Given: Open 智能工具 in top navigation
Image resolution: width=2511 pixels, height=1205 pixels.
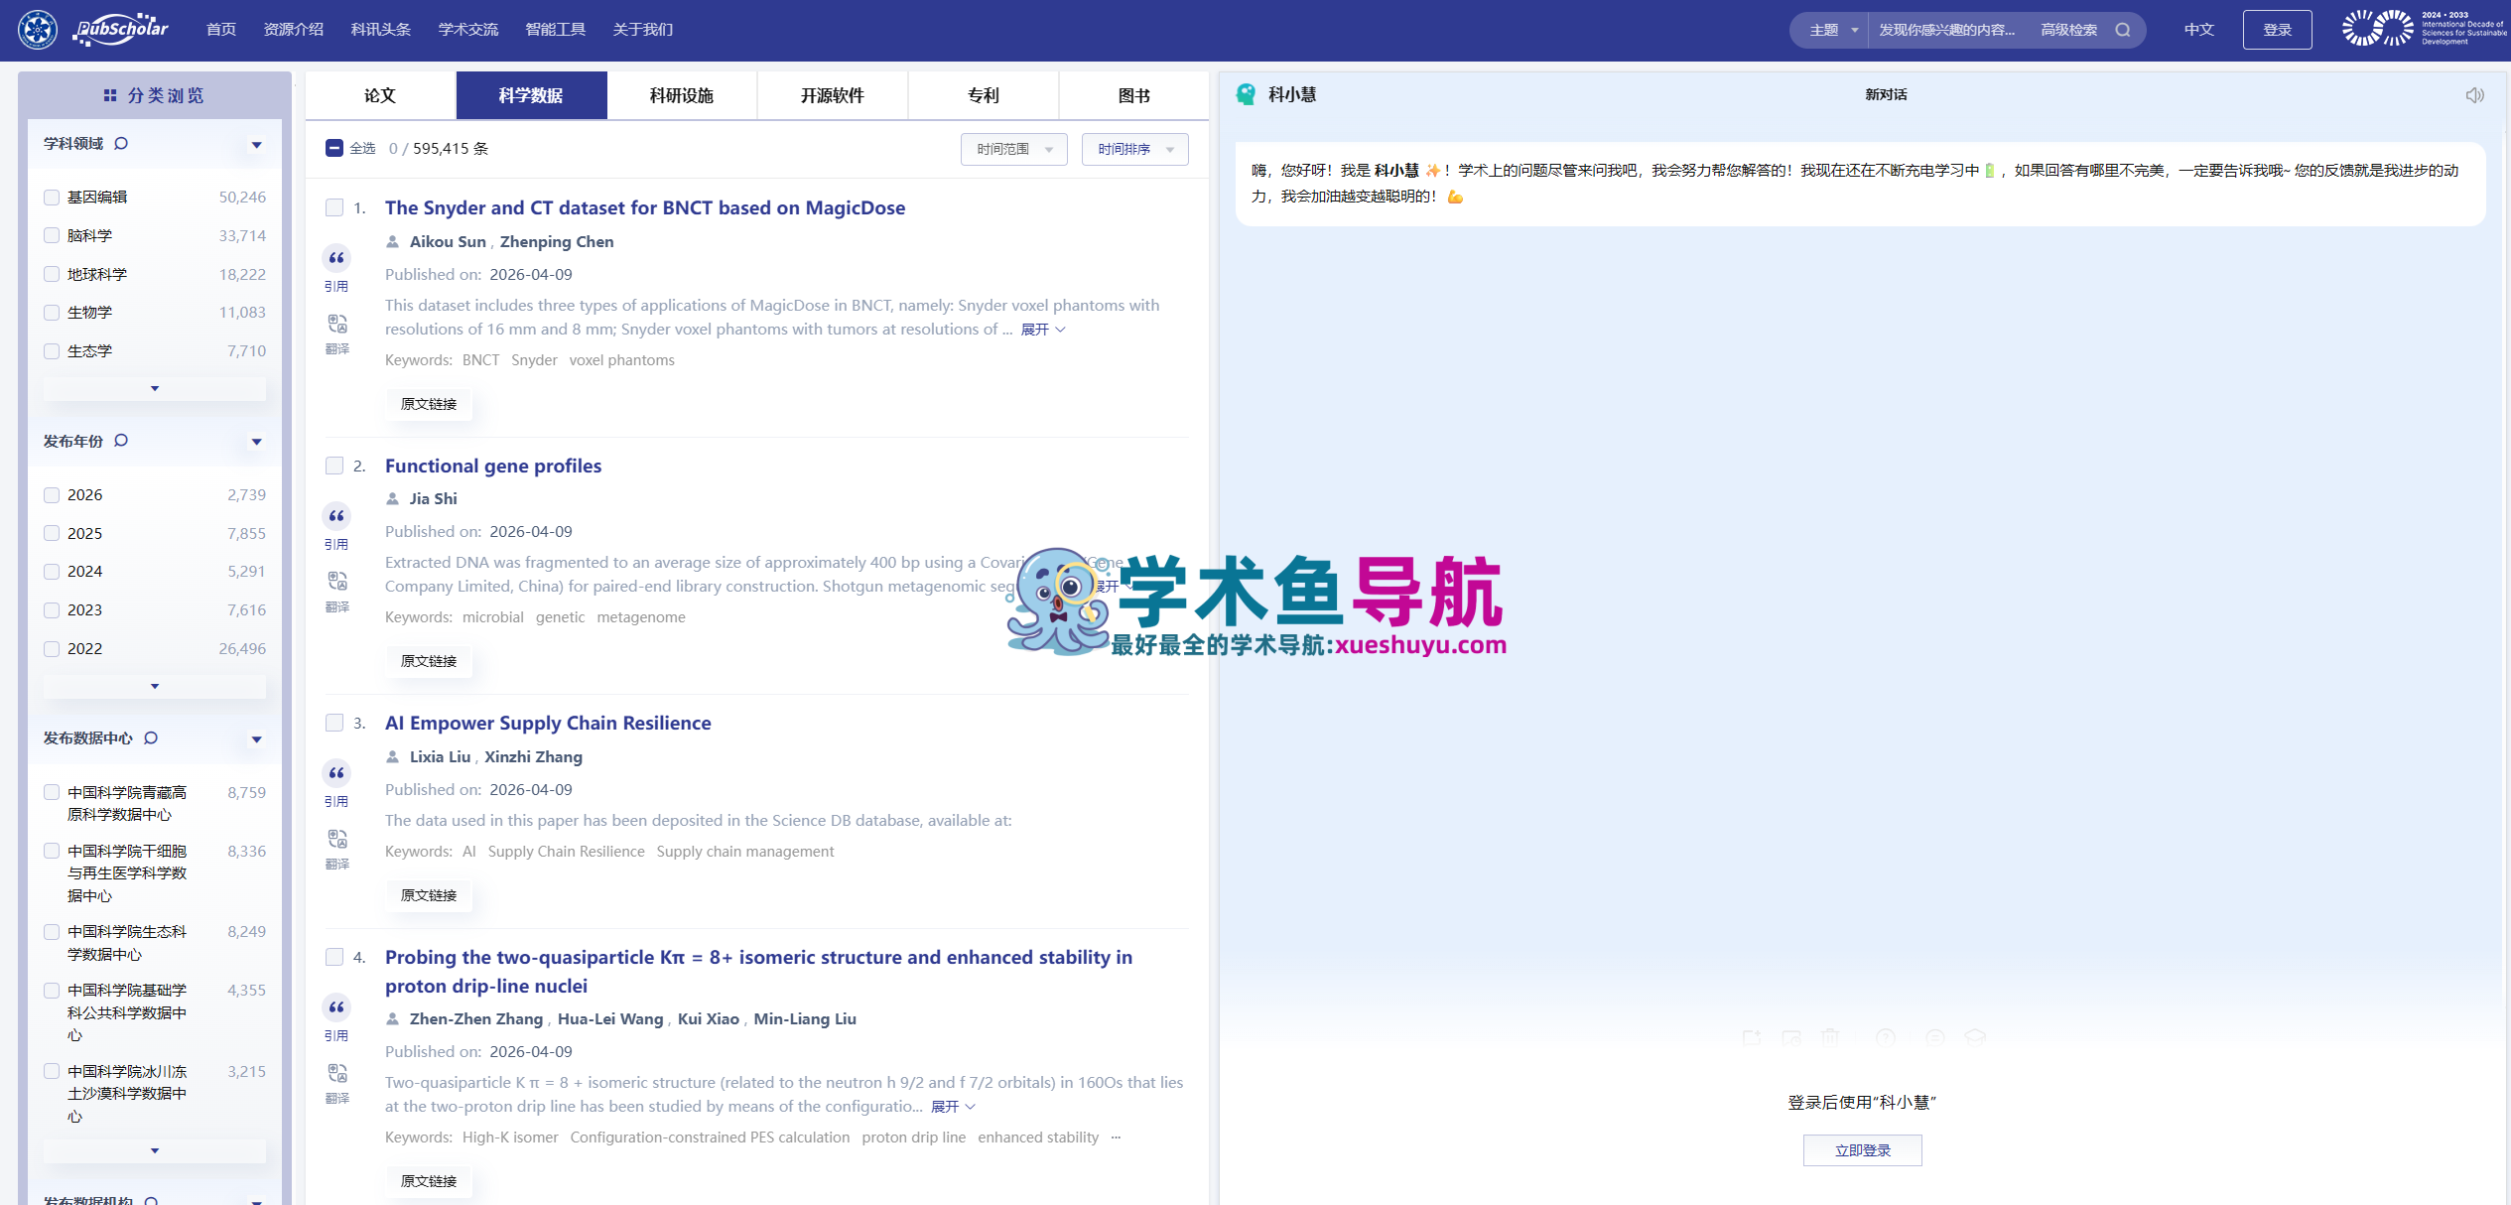Looking at the screenshot, I should pos(555,30).
